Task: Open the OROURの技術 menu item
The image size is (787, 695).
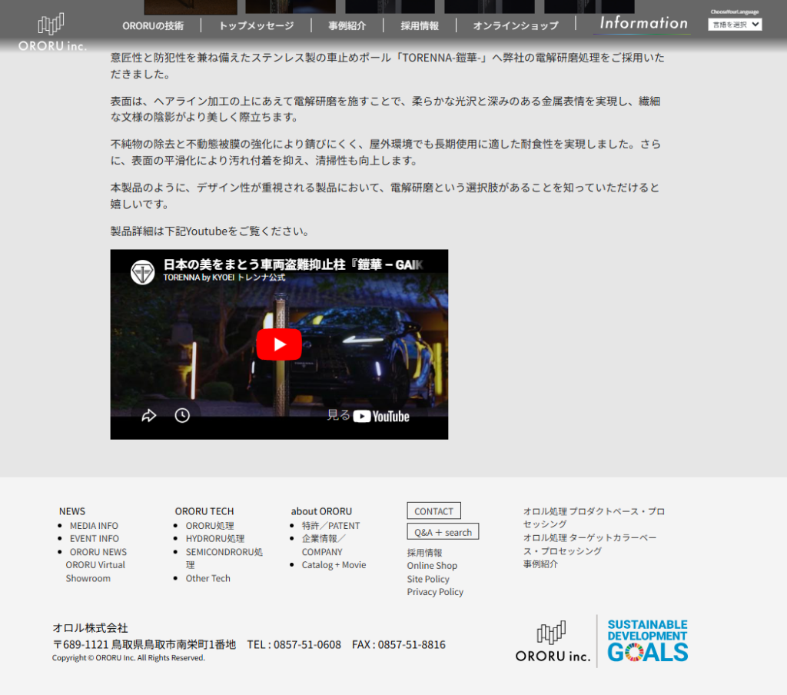Action: coord(153,25)
